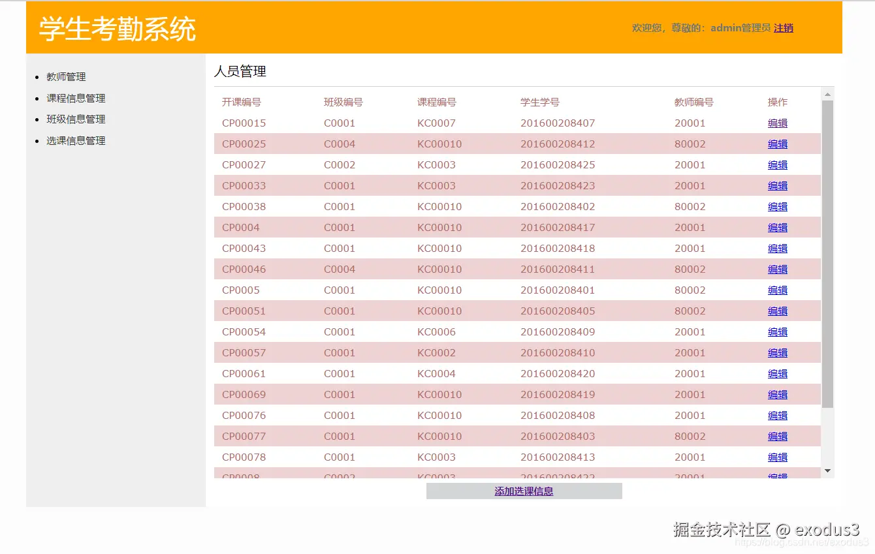This screenshot has width=875, height=554.
Task: Click the 开课编号 column header
Action: point(242,102)
